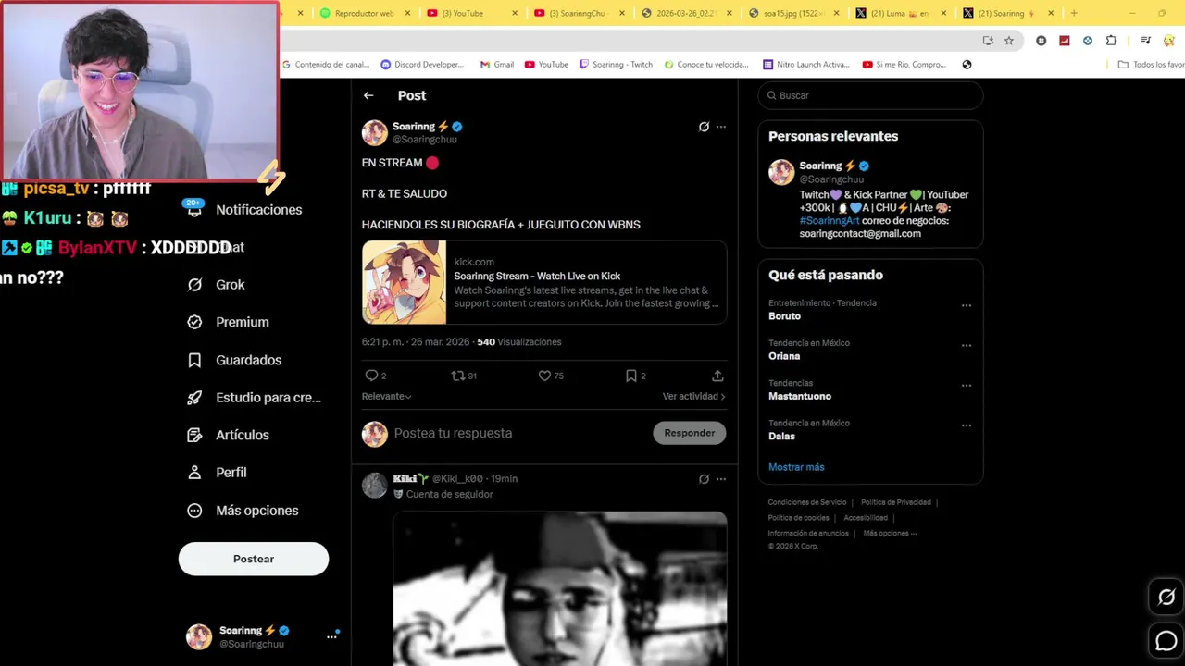
Task: Open the image in Kiki's reply
Action: pos(560,588)
